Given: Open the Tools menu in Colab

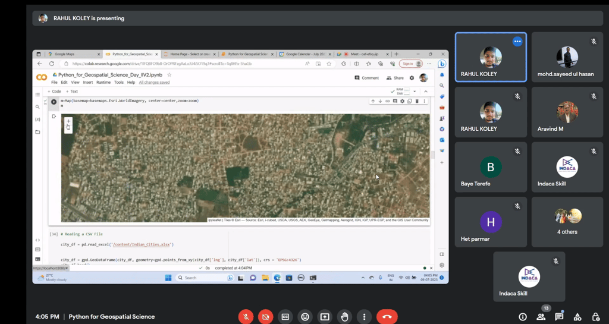Looking at the screenshot, I should coord(119,82).
